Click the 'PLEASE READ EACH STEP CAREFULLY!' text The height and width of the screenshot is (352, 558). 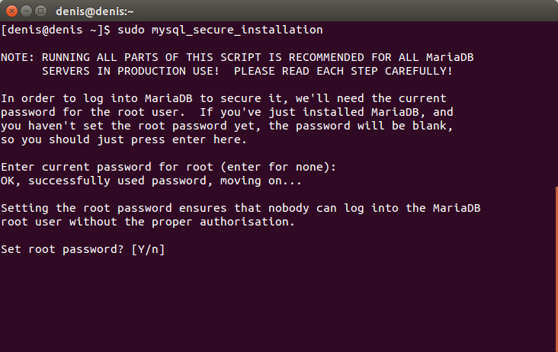(x=343, y=71)
